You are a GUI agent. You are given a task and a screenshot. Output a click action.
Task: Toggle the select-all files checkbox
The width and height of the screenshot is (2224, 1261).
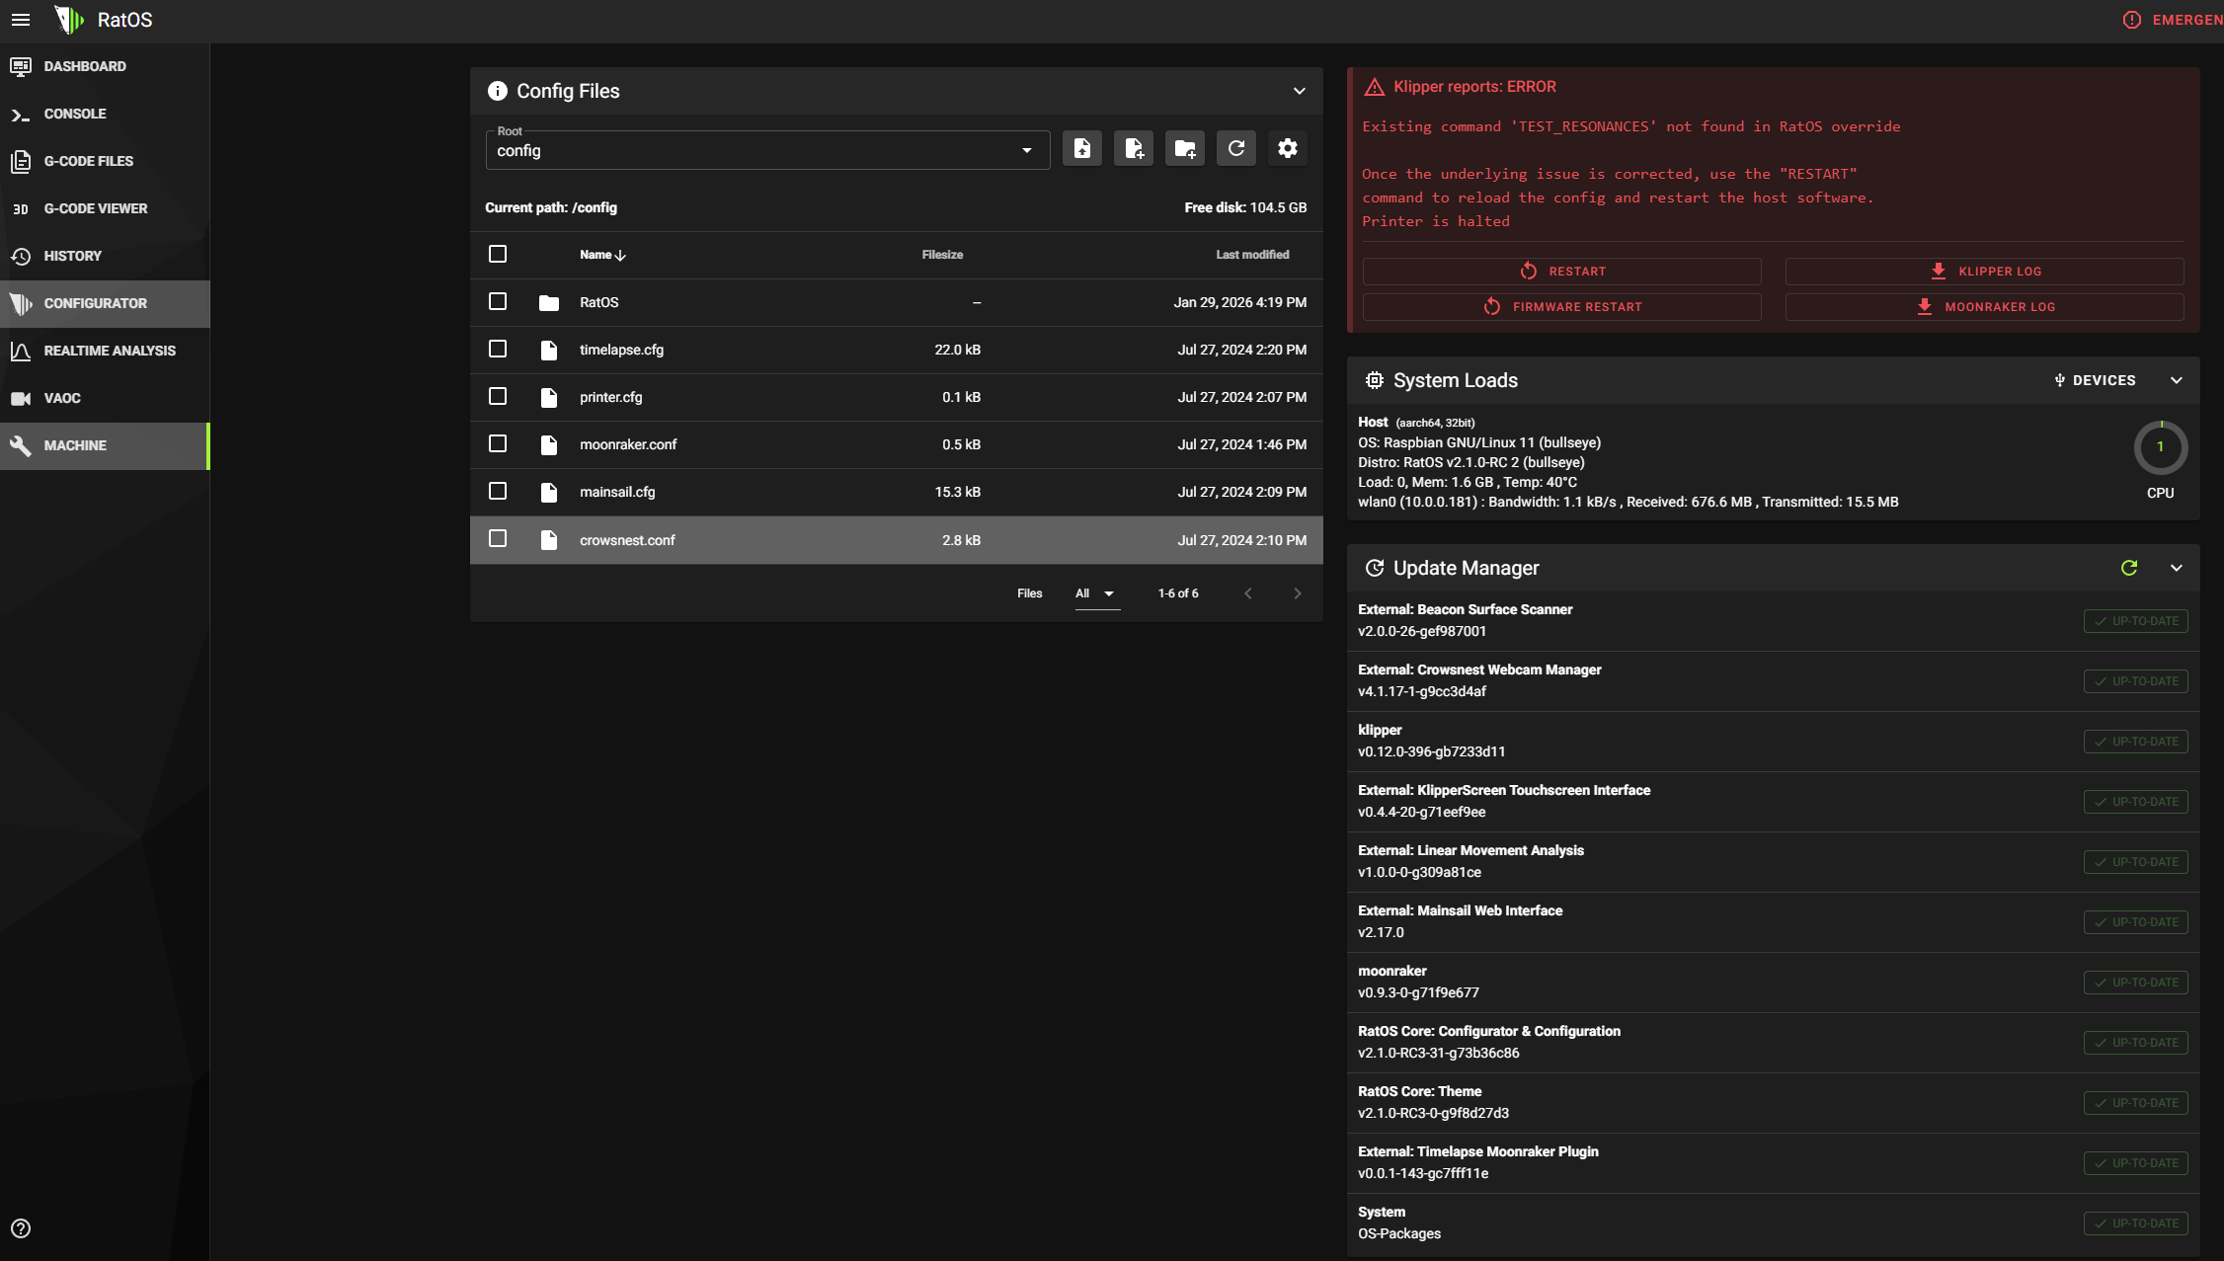pyautogui.click(x=498, y=255)
